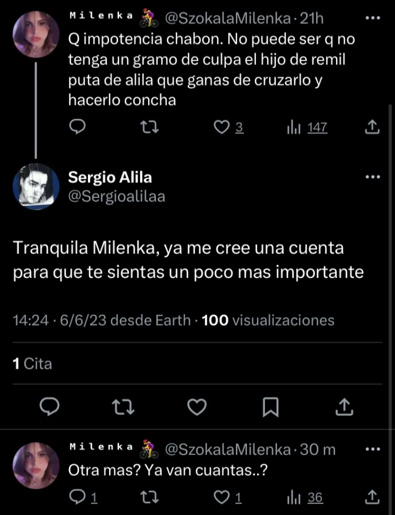Share Sergio Alila's main tweet
Viewport: 395px width, 515px height.
click(x=344, y=407)
